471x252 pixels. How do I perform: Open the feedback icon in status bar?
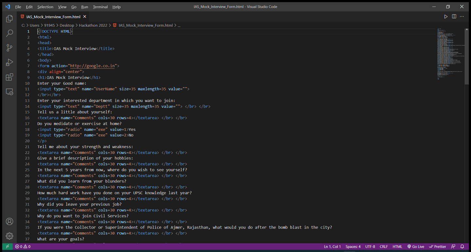[453, 246]
